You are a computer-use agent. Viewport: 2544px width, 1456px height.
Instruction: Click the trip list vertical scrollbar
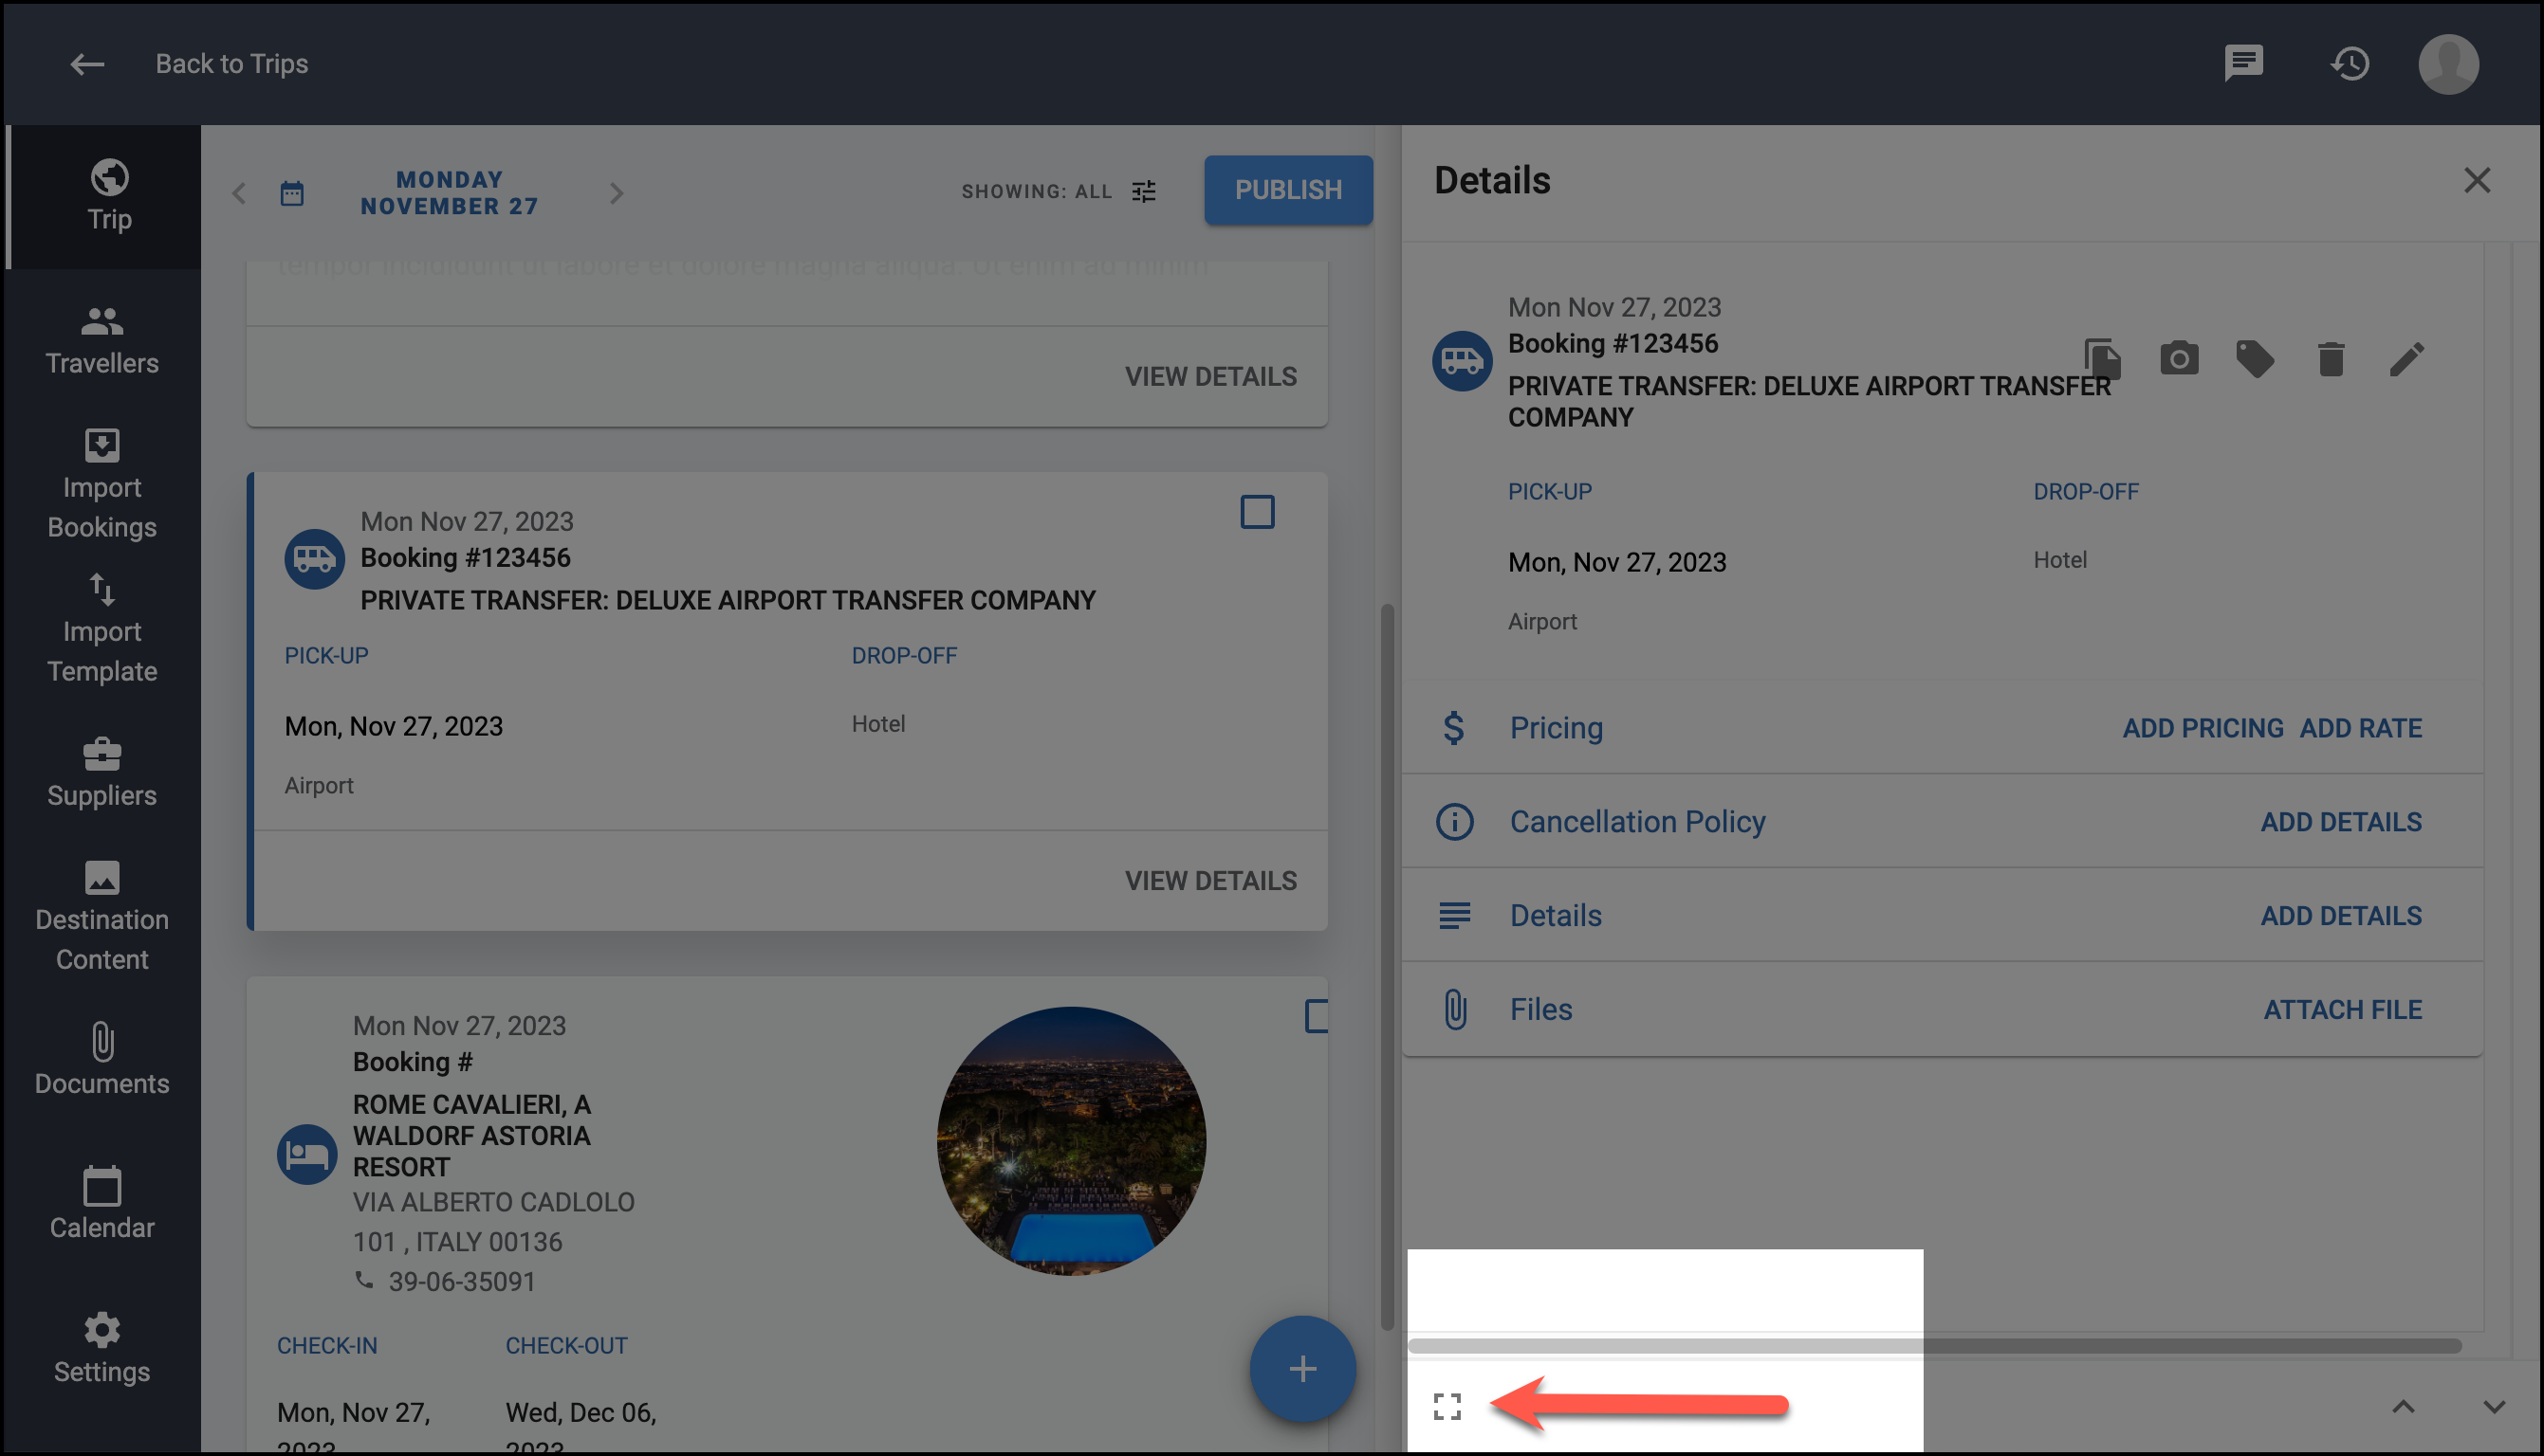pos(1387,966)
